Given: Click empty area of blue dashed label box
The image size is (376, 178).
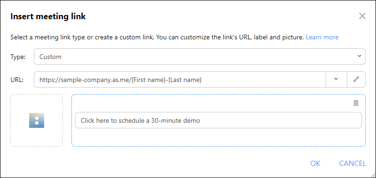Looking at the screenshot, I should pyautogui.click(x=218, y=137).
